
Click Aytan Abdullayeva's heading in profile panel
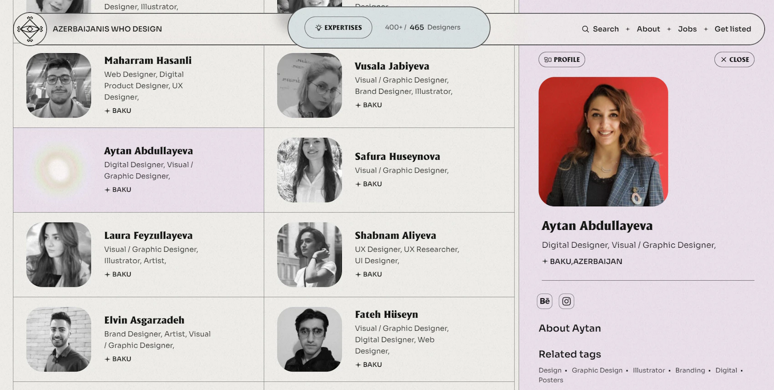pyautogui.click(x=597, y=226)
